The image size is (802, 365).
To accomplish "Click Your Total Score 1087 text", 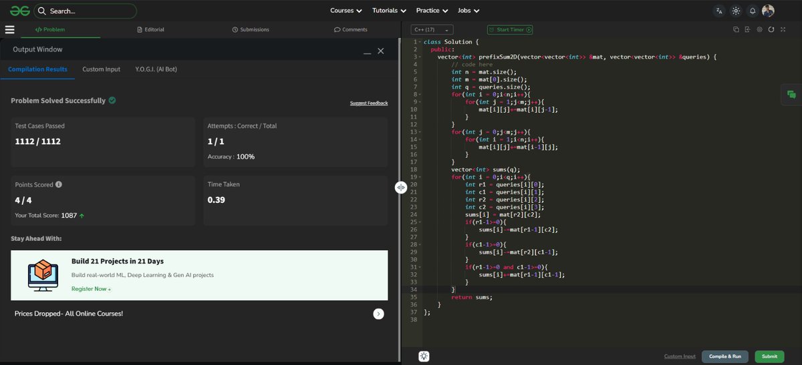I will point(49,216).
